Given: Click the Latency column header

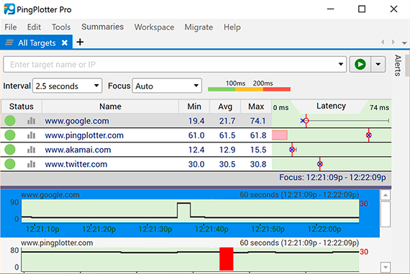Looking at the screenshot, I should click(331, 106).
